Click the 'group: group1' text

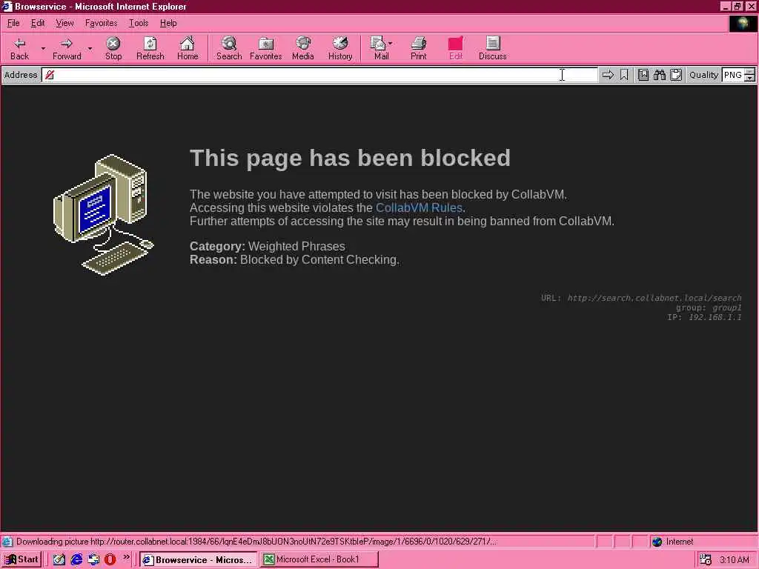(x=709, y=307)
